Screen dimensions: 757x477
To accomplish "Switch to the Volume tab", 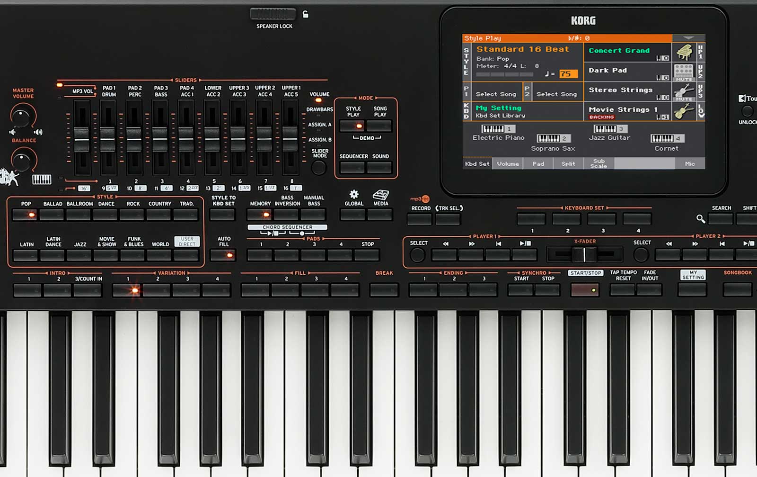I will 508,163.
